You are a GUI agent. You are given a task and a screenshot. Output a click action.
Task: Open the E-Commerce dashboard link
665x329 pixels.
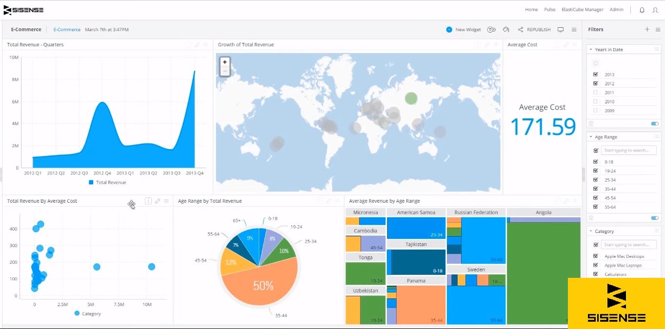pyautogui.click(x=66, y=29)
